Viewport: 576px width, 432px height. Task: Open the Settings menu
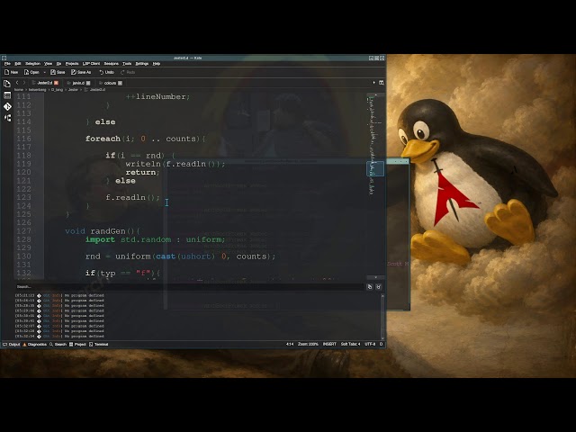[142, 64]
